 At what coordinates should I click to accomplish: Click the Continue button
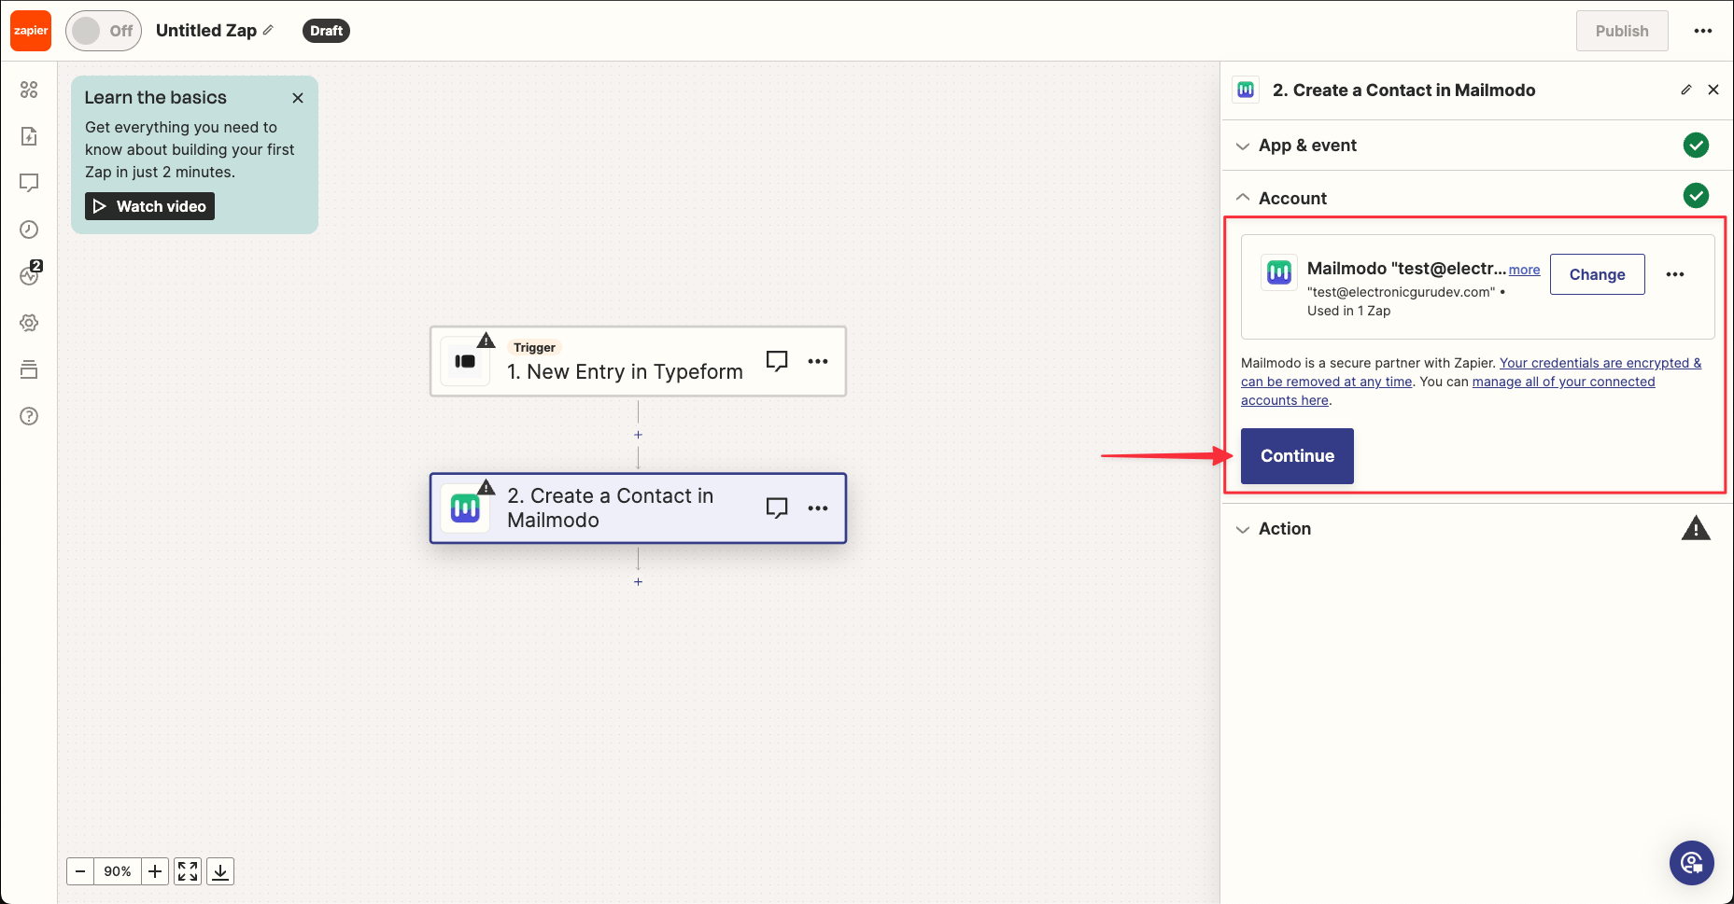[x=1297, y=456]
